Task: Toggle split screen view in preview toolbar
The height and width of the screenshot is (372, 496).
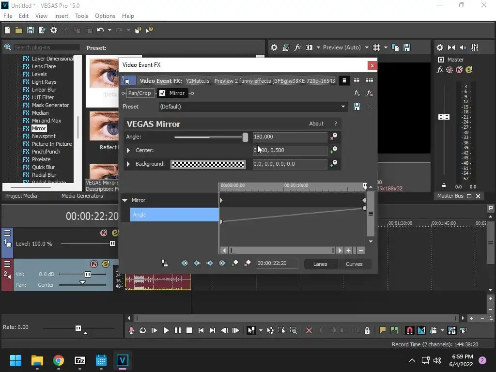Action: (x=309, y=47)
